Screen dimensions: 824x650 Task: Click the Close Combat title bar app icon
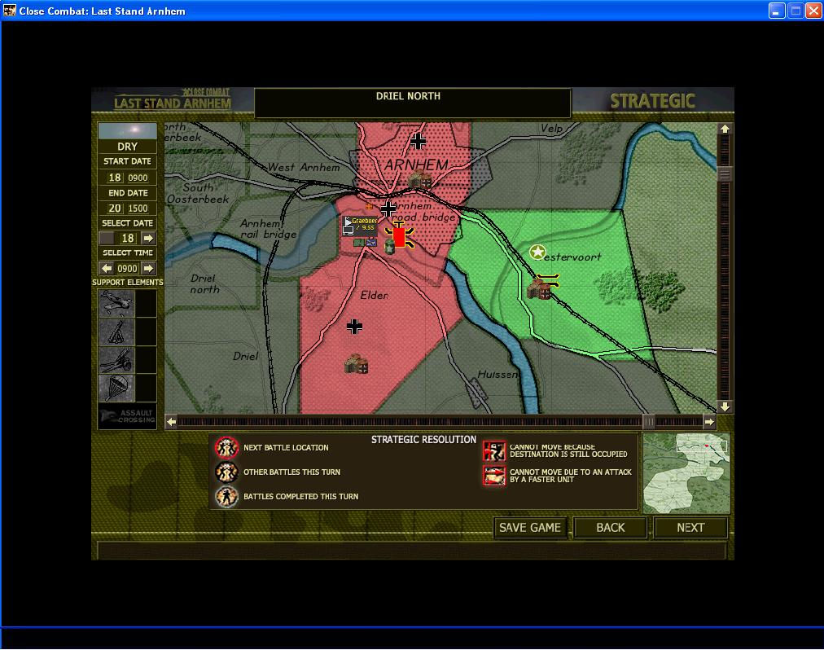click(x=10, y=10)
